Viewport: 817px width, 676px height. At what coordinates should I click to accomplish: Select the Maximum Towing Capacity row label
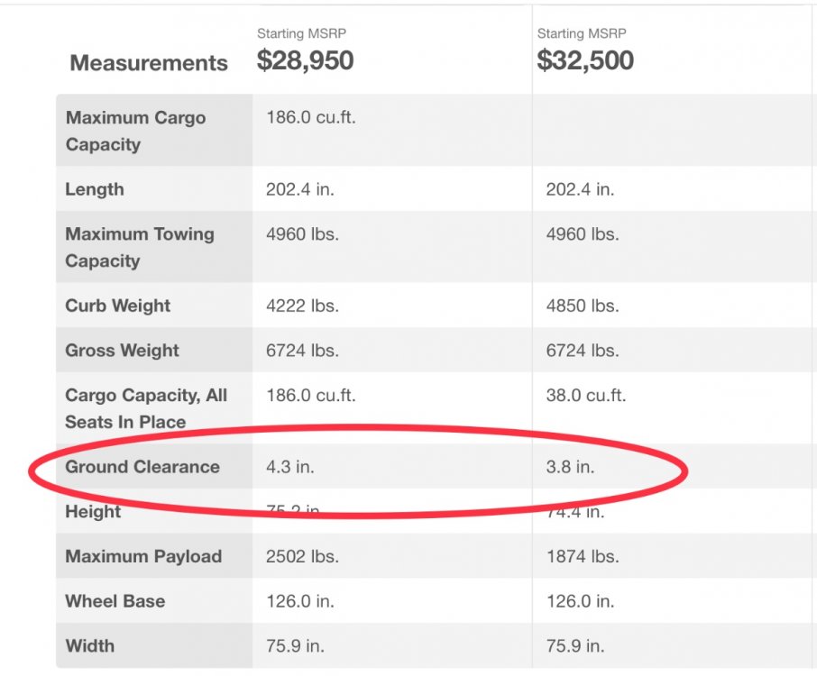[140, 247]
